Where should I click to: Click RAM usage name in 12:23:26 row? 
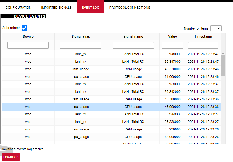pyautogui.click(x=133, y=129)
